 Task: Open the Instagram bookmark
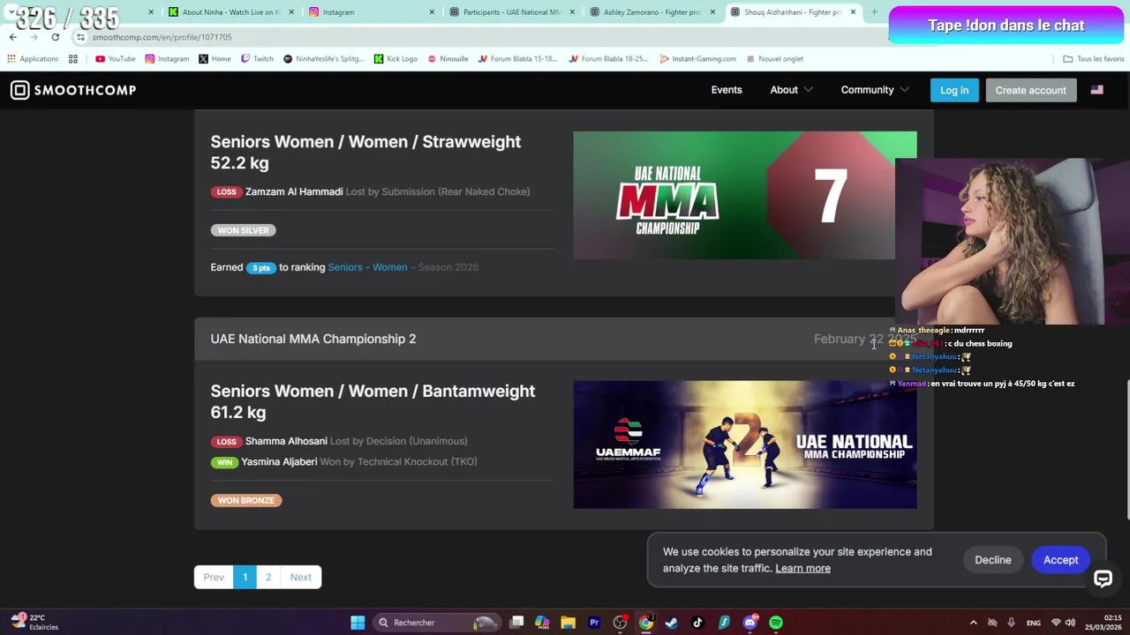pos(167,59)
